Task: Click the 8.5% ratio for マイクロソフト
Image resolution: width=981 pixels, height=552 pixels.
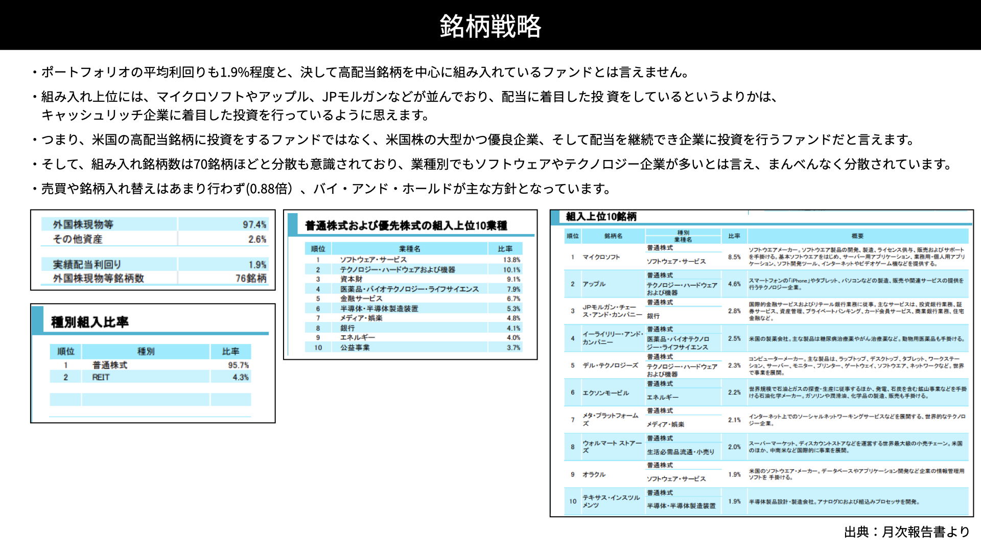Action: coord(734,257)
